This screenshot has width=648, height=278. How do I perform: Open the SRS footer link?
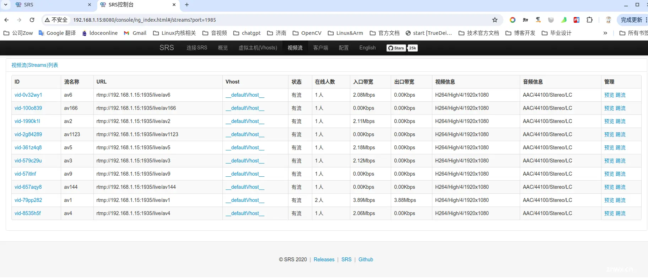coord(346,260)
